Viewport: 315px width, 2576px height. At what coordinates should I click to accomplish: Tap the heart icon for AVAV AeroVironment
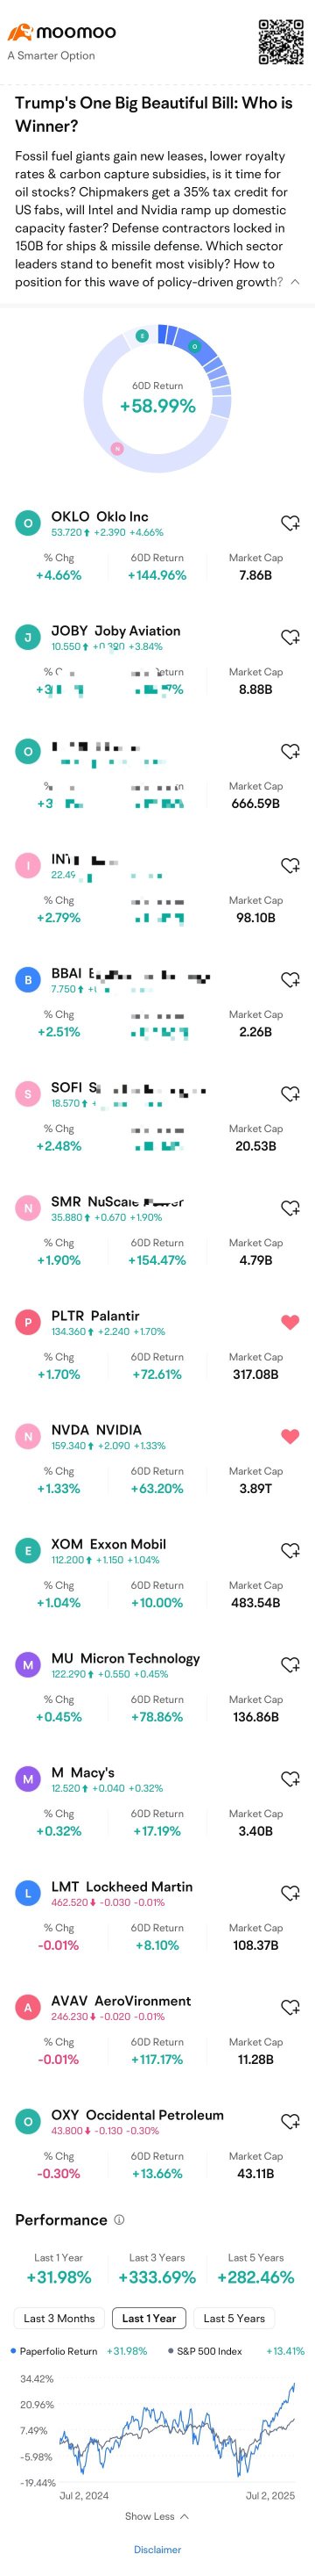(x=290, y=2007)
